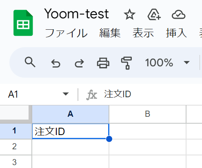Open the 表示 menu
Viewport: 202px width, 168px height.
pyautogui.click(x=143, y=33)
